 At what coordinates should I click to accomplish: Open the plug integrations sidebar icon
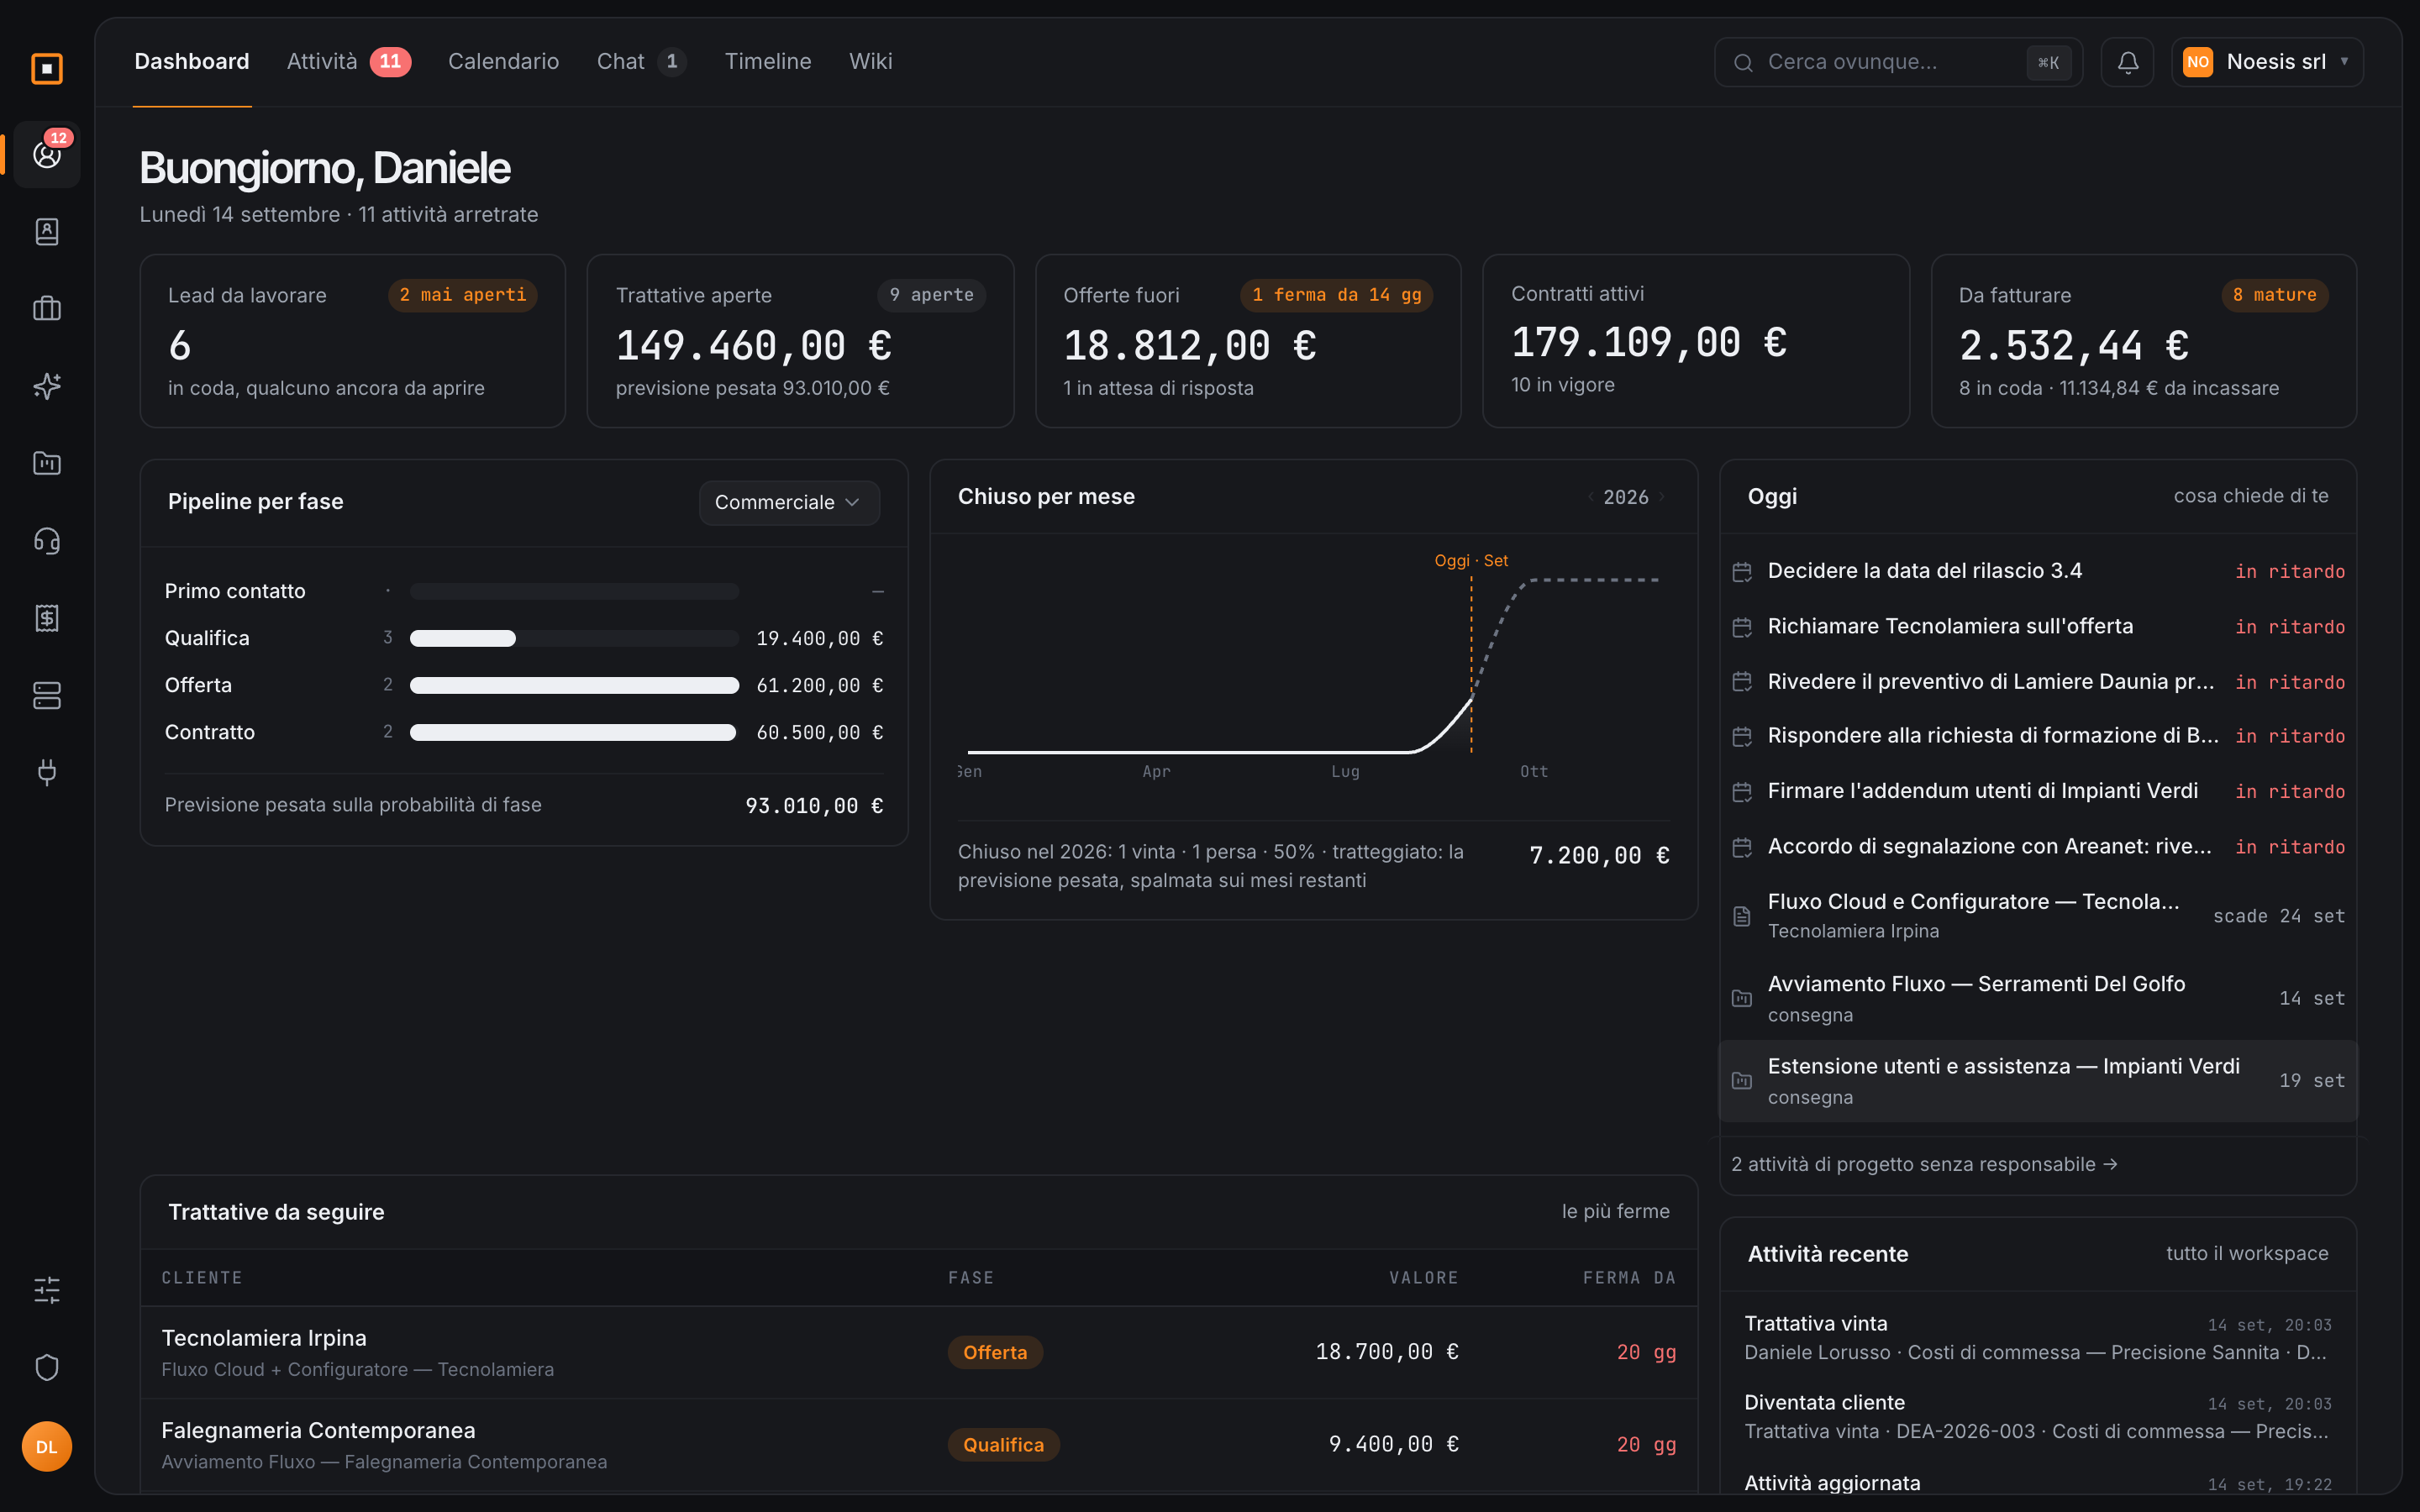(x=47, y=772)
